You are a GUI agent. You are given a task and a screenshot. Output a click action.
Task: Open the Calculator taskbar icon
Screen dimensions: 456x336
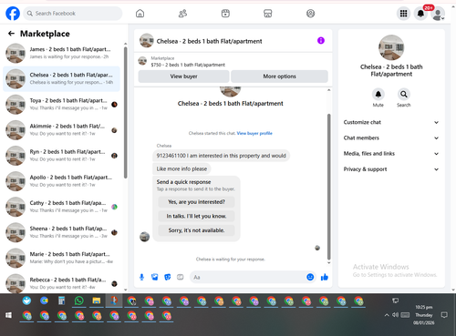(x=61, y=300)
